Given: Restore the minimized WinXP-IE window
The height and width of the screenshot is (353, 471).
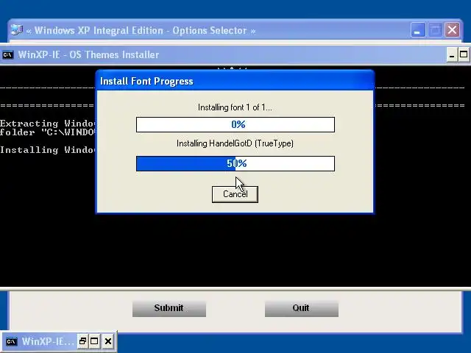Looking at the screenshot, I should click(82, 341).
